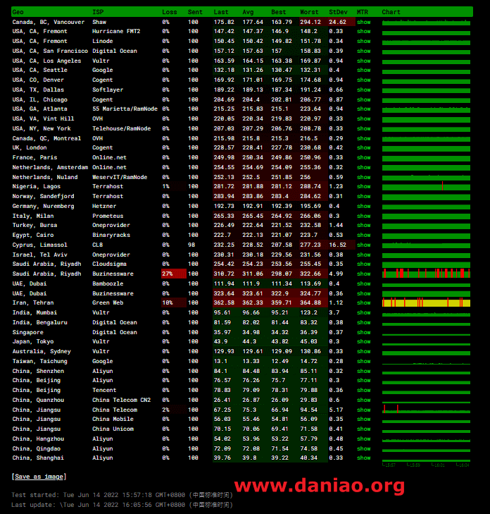Show MTR for Canada BC Vancouver Shaw

pos(364,22)
